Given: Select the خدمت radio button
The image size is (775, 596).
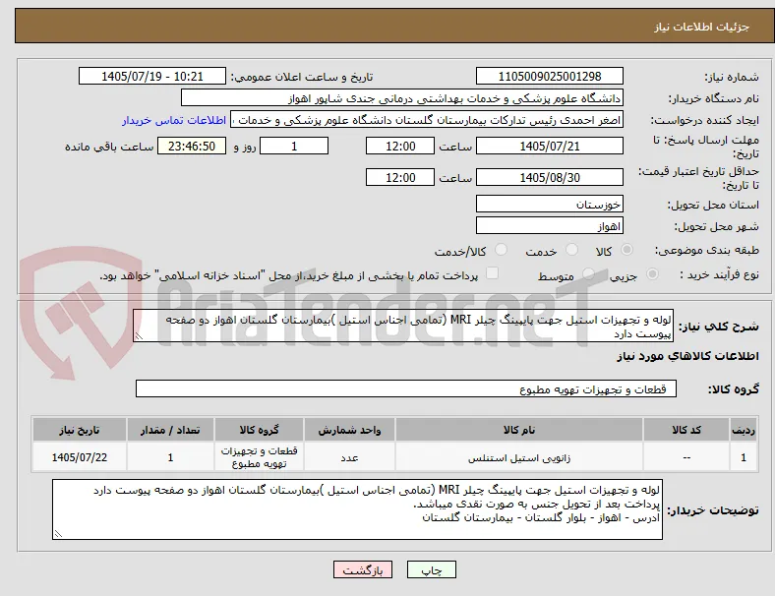Looking at the screenshot, I should (x=571, y=250).
